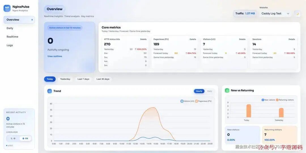
Task: Click the 1250.00% change indicator
Action: pyautogui.click(x=141, y=49)
